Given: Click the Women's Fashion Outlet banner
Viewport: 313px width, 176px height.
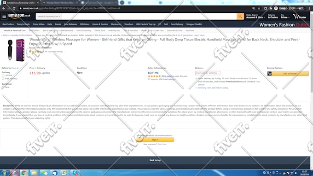Looking at the screenshot, I should [x=284, y=25].
